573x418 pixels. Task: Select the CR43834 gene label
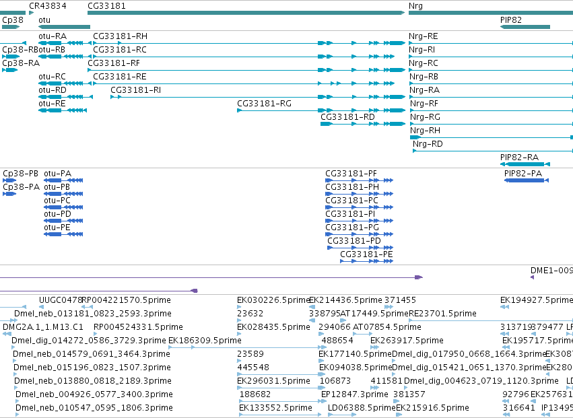48,6
